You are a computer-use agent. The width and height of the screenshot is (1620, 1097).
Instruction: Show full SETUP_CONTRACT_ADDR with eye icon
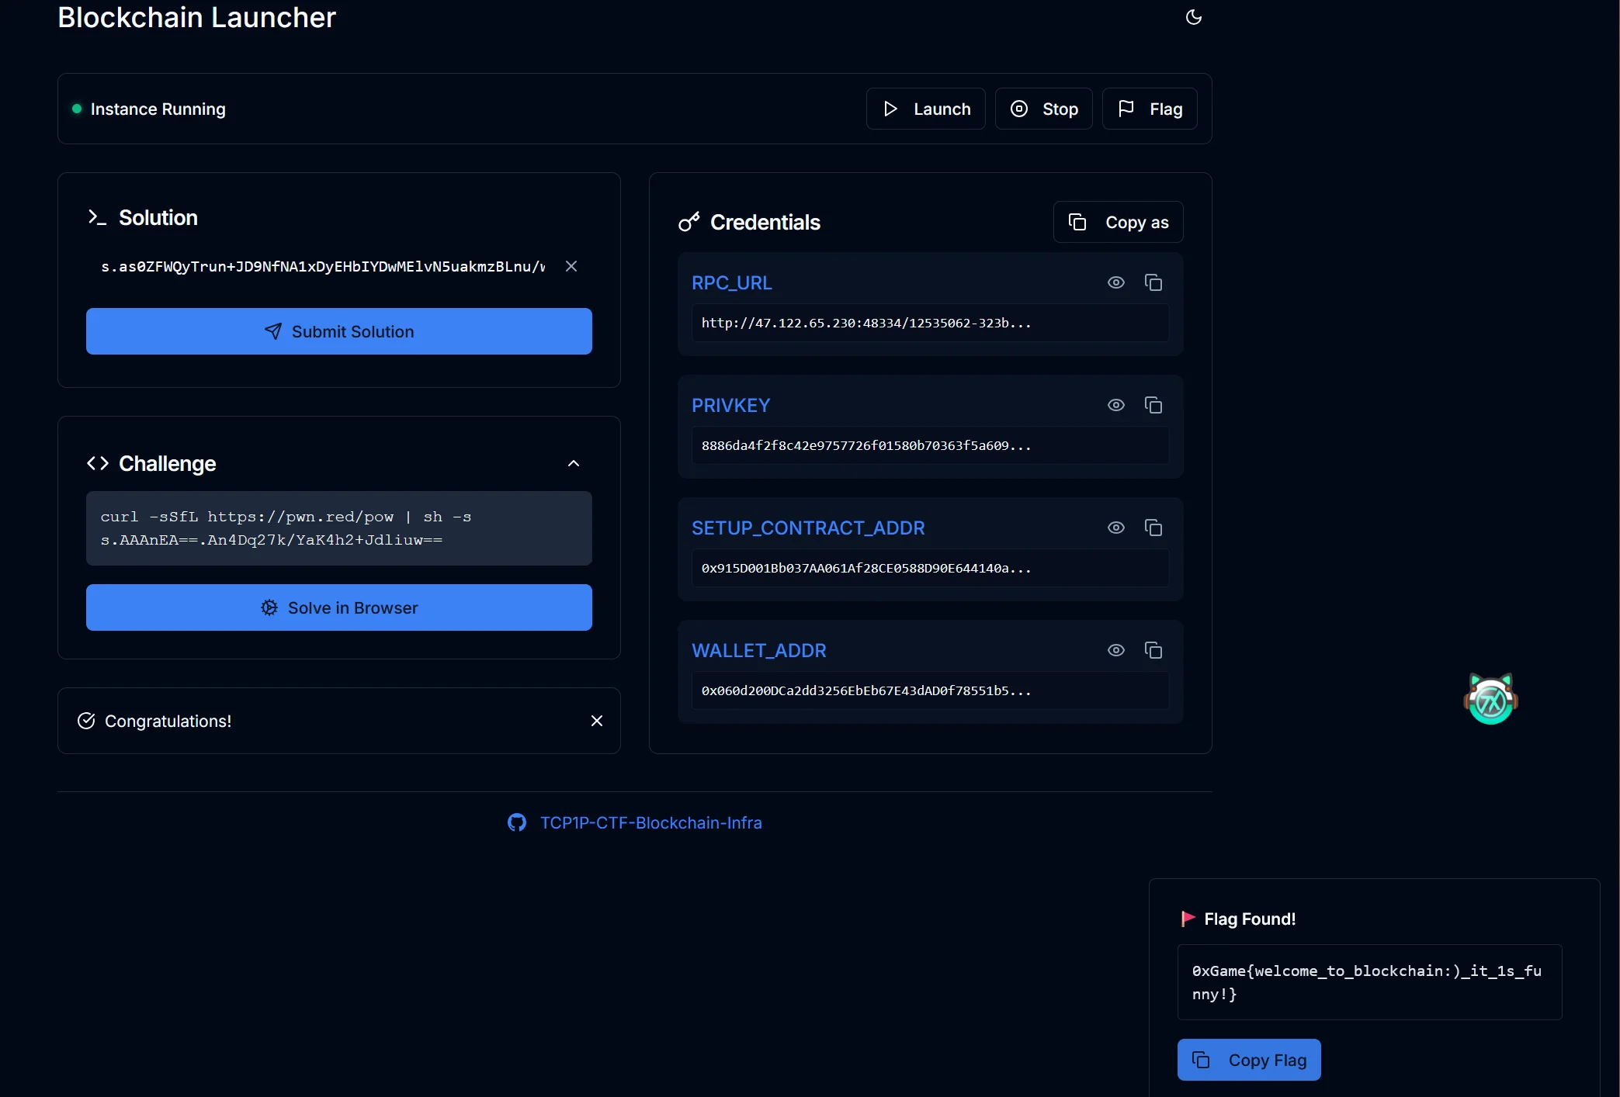(x=1115, y=528)
